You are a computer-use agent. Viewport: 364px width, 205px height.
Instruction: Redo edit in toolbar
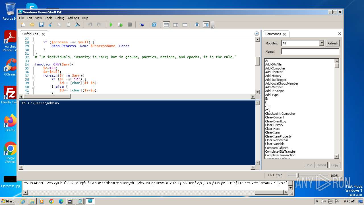point(99,25)
